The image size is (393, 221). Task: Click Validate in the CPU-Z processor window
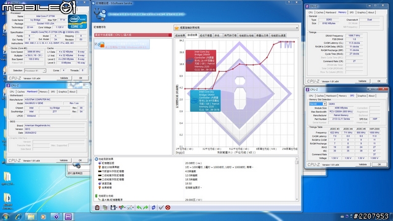coord(64,78)
